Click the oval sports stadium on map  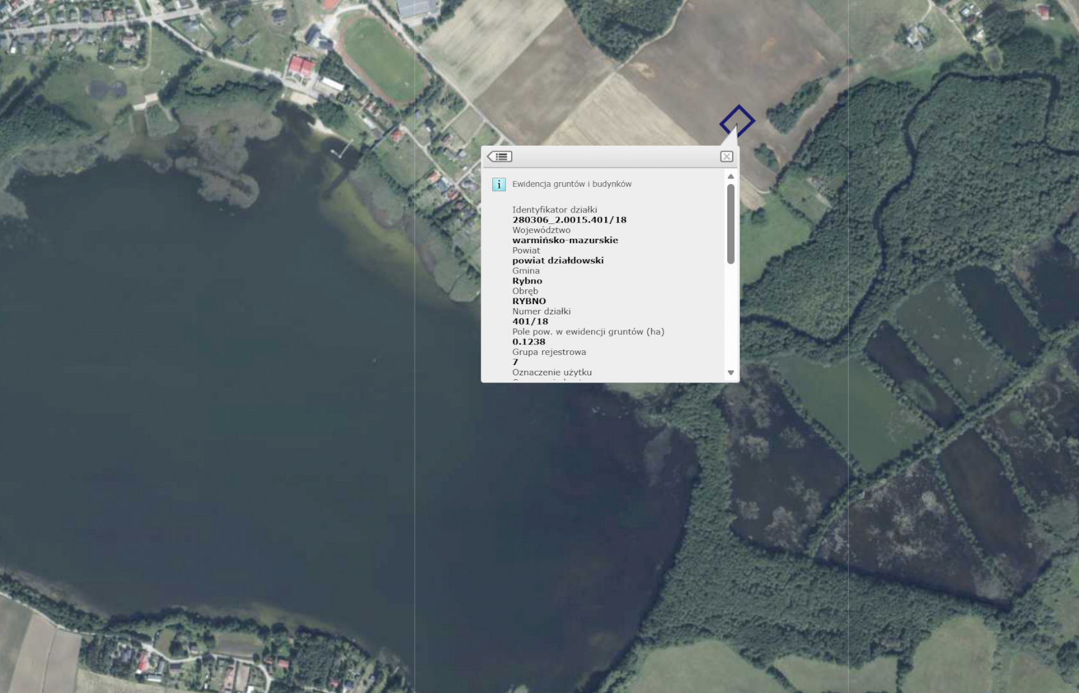[379, 59]
